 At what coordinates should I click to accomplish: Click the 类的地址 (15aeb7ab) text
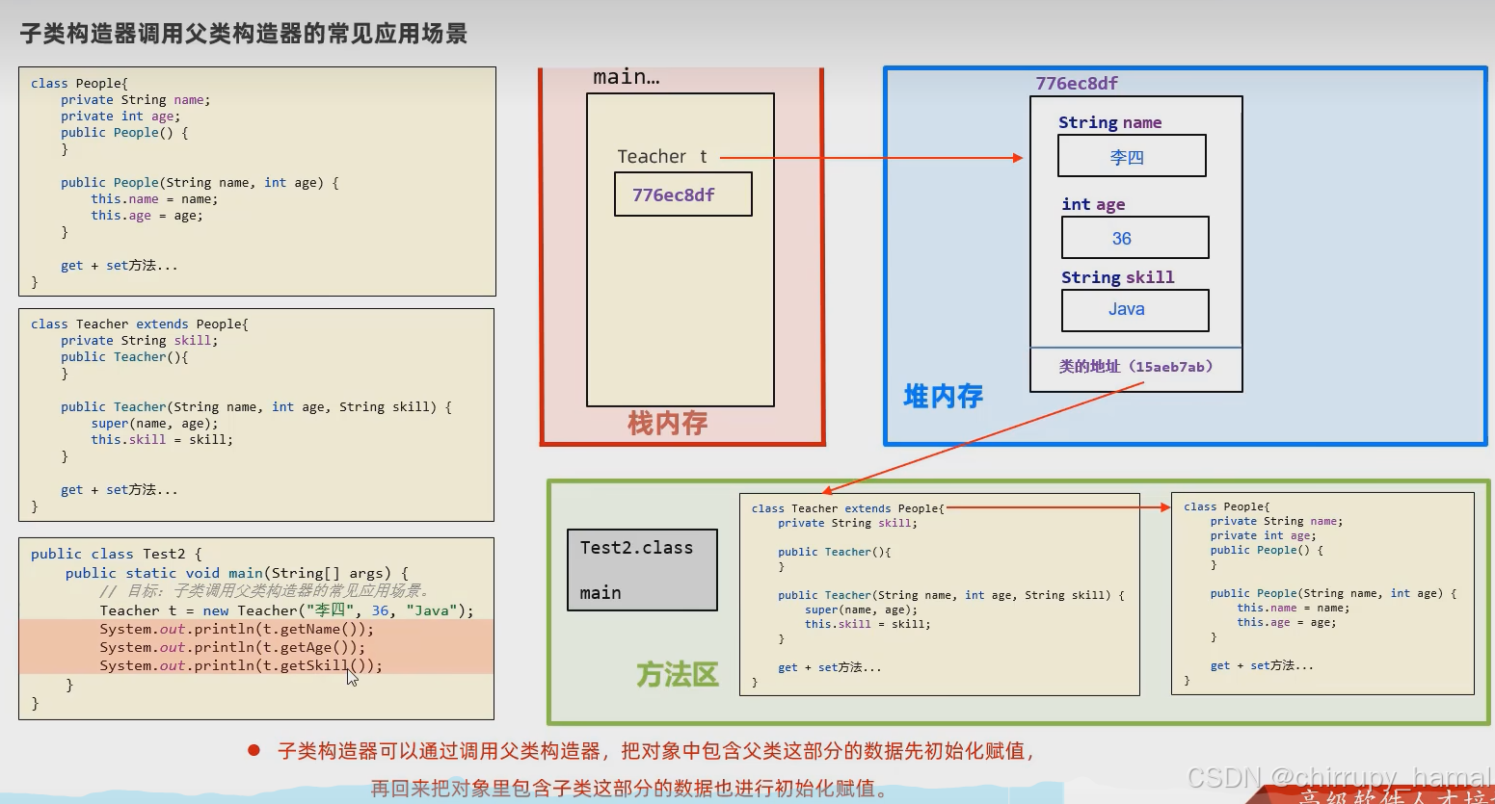(1135, 367)
